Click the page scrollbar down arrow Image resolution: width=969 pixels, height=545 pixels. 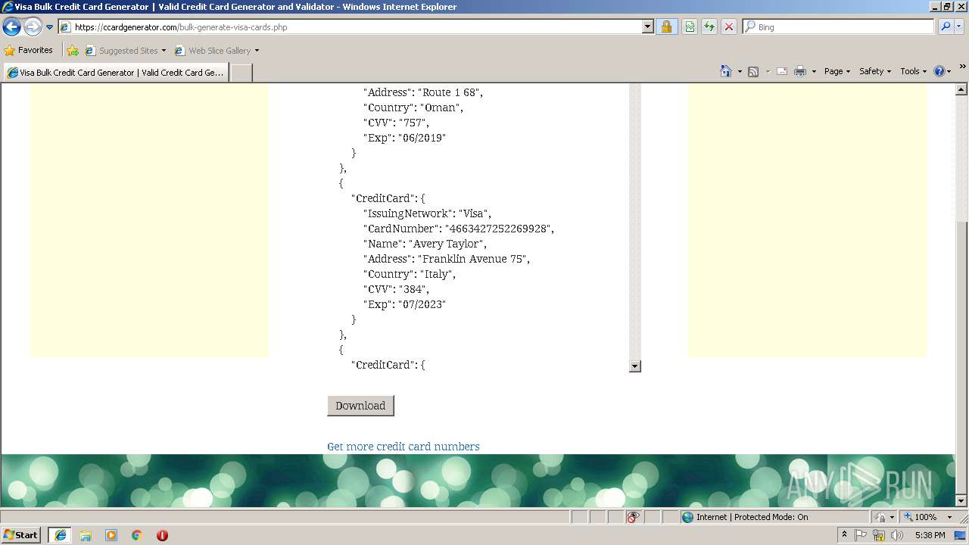pyautogui.click(x=961, y=501)
